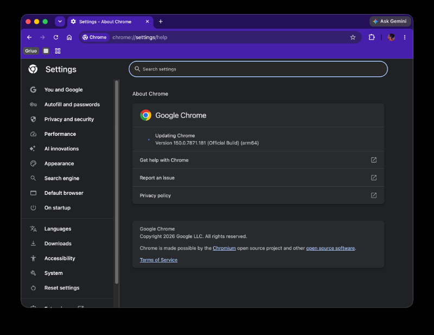Click the open-external icon beside Report an issue

tap(374, 178)
